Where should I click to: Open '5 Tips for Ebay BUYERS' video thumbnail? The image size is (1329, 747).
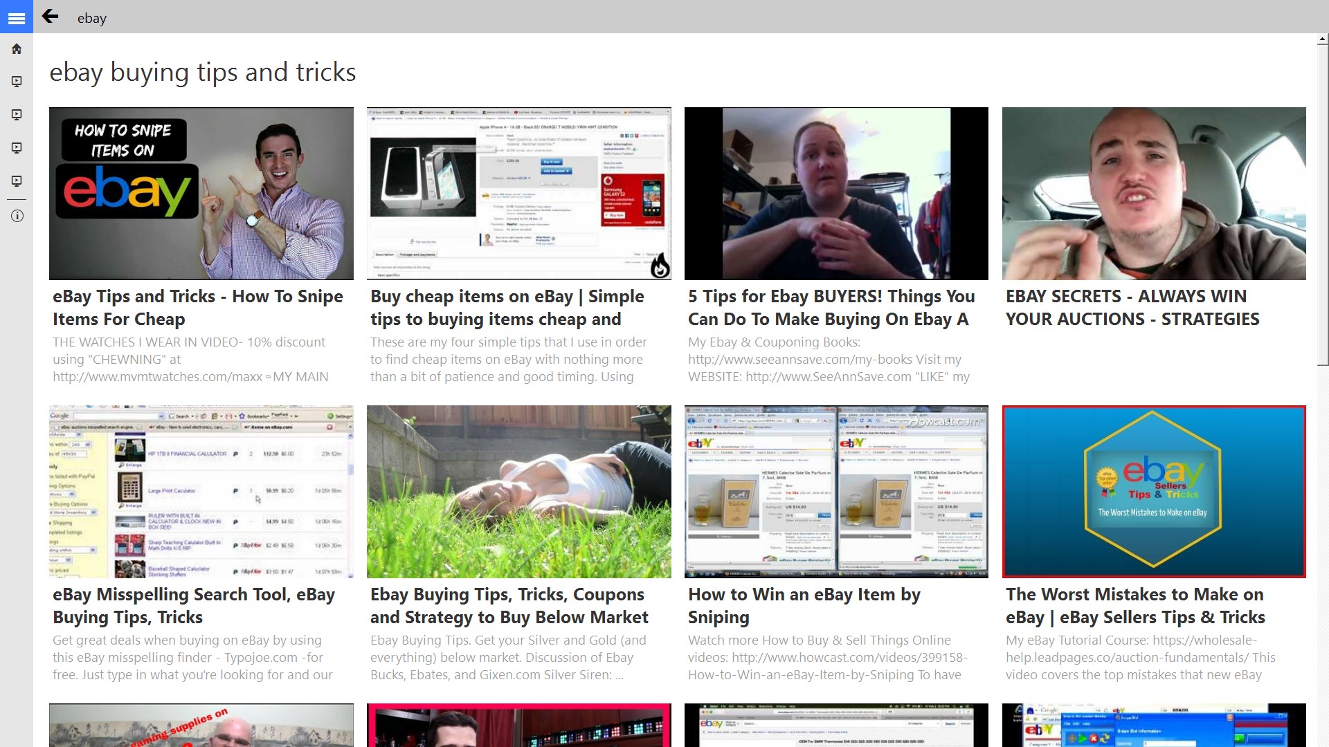click(x=836, y=194)
